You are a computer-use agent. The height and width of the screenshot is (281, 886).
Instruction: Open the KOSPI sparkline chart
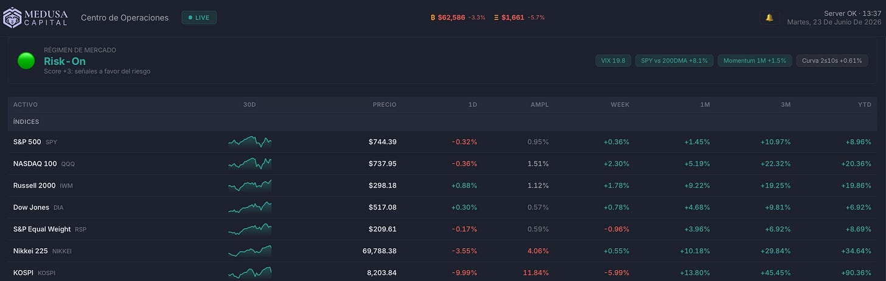click(250, 273)
